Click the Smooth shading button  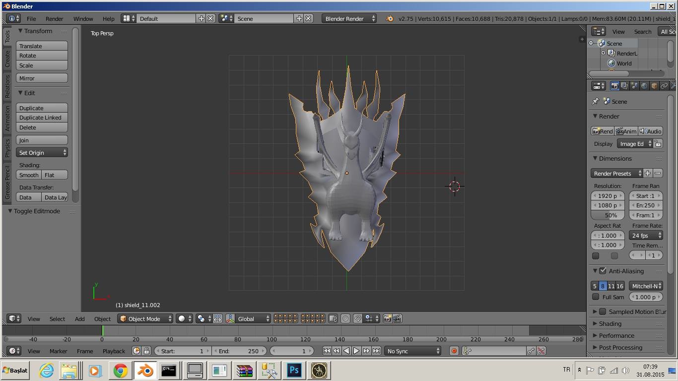click(x=29, y=175)
